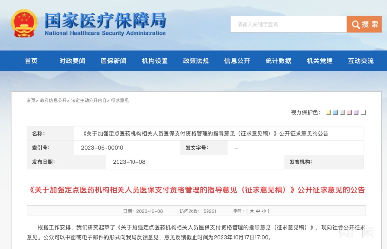
Task: Open the 信息公开 menu item
Action: point(237,61)
